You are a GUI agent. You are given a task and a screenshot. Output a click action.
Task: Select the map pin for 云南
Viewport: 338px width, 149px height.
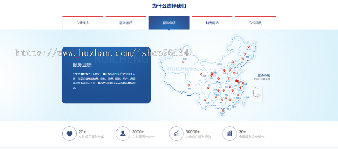tap(205, 100)
